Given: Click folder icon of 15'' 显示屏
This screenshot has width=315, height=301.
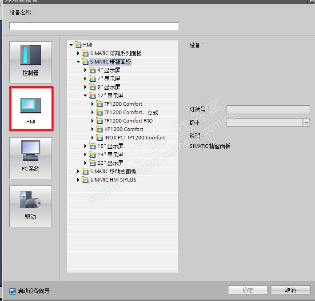Looking at the screenshot, I should (x=92, y=146).
